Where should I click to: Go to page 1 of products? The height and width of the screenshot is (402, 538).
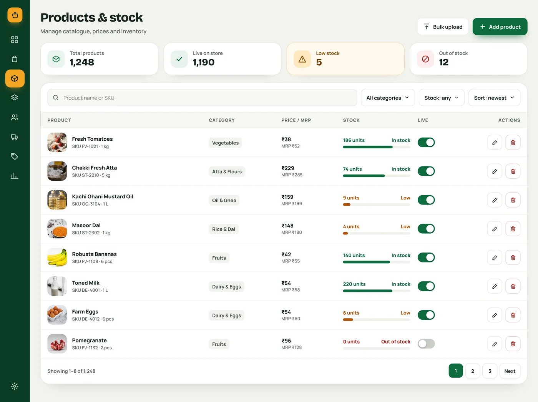pyautogui.click(x=456, y=371)
